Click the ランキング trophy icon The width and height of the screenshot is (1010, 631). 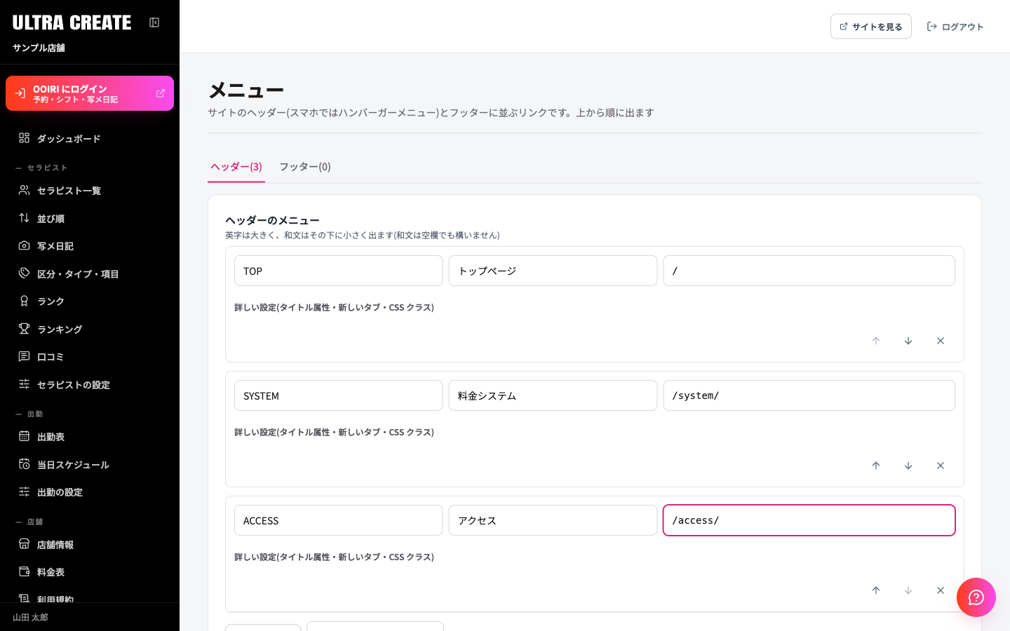pyautogui.click(x=25, y=329)
